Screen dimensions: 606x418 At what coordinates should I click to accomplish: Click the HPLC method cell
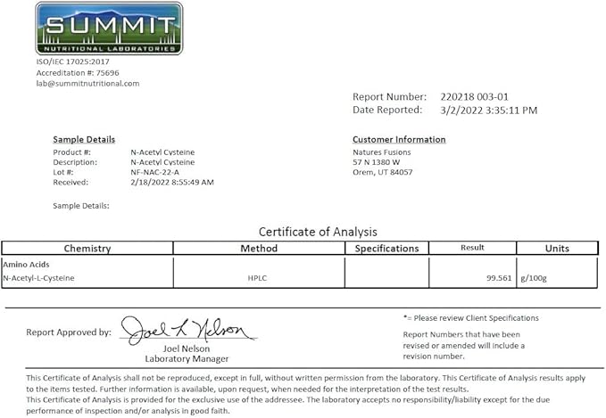(259, 278)
